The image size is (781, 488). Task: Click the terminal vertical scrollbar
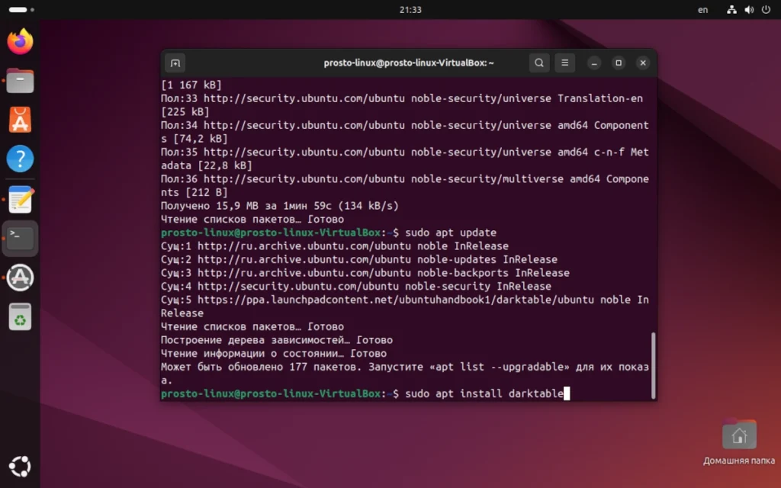pos(653,365)
